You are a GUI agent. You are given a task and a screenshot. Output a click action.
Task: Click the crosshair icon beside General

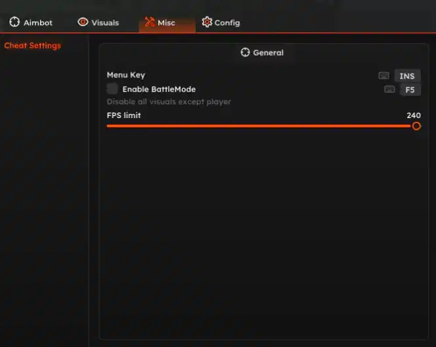coord(245,52)
